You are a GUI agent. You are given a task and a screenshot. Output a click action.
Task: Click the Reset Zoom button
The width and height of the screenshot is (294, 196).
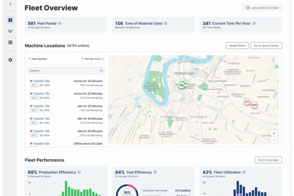[x=237, y=46]
